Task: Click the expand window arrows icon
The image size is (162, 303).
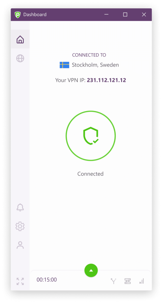Action: (x=20, y=281)
